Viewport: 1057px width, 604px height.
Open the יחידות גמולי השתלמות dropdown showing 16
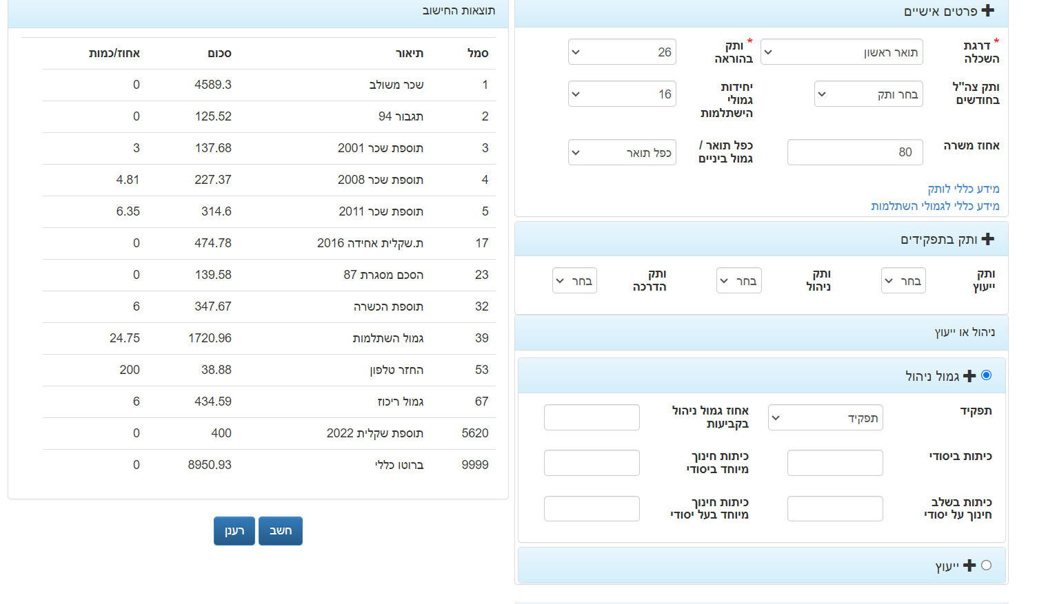click(622, 94)
